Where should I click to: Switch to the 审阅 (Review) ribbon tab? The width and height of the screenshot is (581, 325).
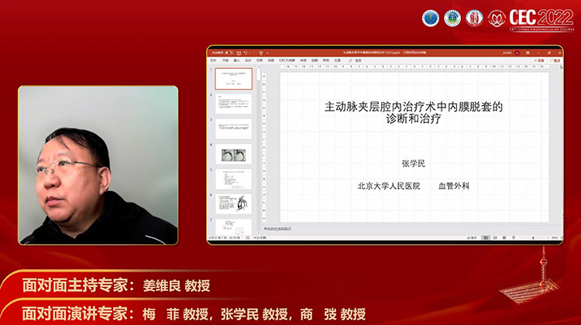point(304,60)
